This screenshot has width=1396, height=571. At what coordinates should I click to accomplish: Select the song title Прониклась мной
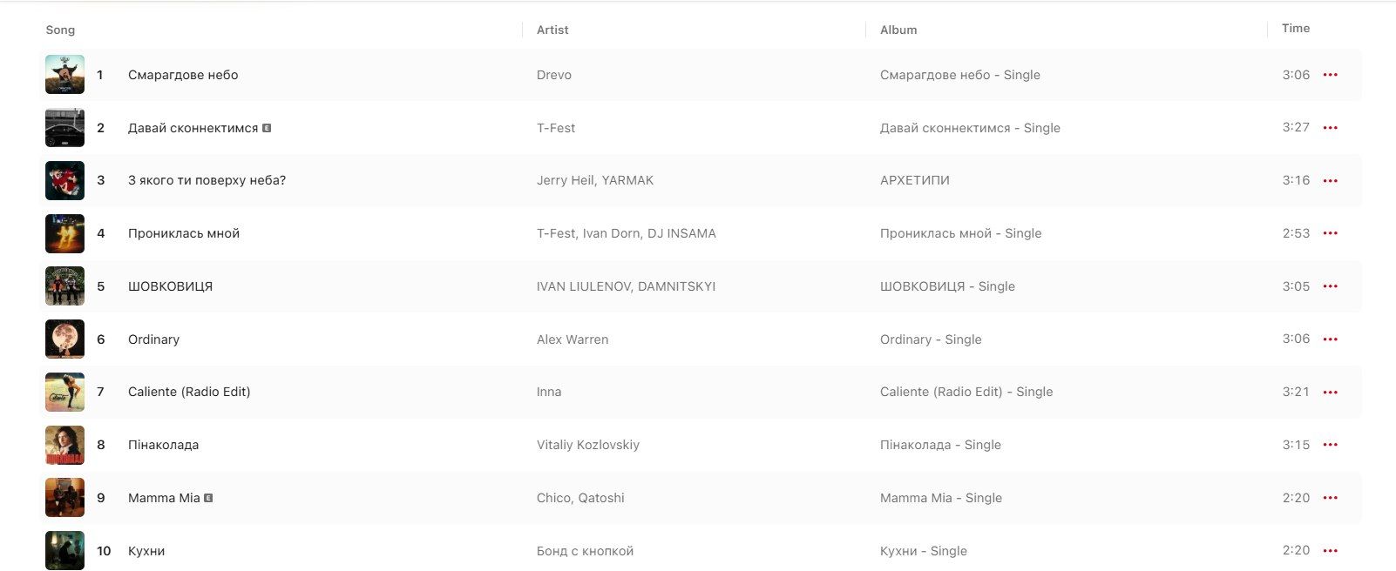click(x=184, y=233)
